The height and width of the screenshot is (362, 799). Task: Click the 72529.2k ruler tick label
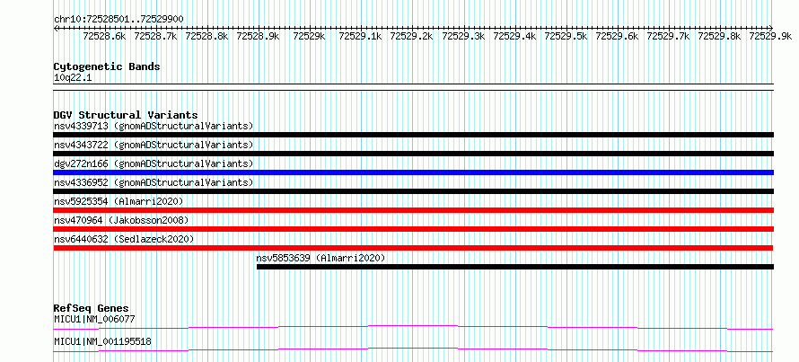[412, 36]
